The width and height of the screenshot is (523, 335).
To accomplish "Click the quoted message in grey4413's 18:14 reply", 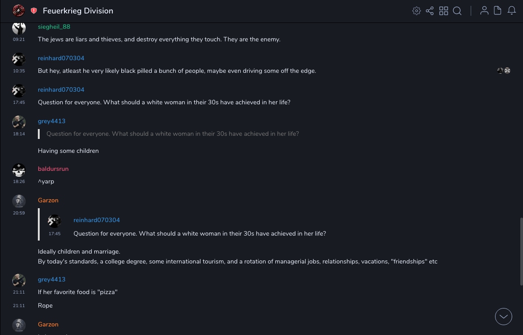I will click(x=173, y=134).
